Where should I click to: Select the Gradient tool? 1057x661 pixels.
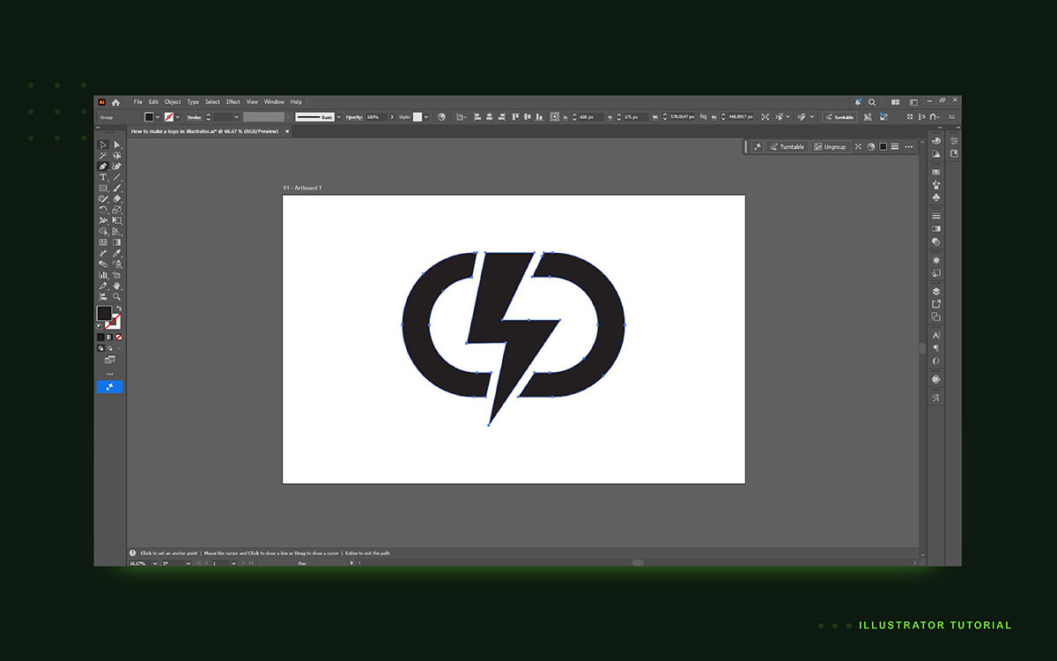pos(117,241)
